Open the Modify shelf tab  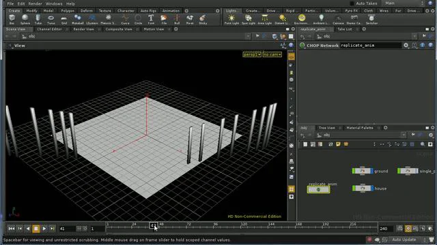coord(31,11)
